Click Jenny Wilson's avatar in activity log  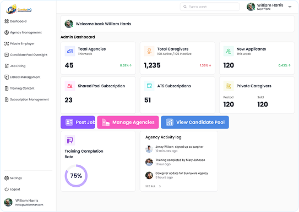click(149, 149)
